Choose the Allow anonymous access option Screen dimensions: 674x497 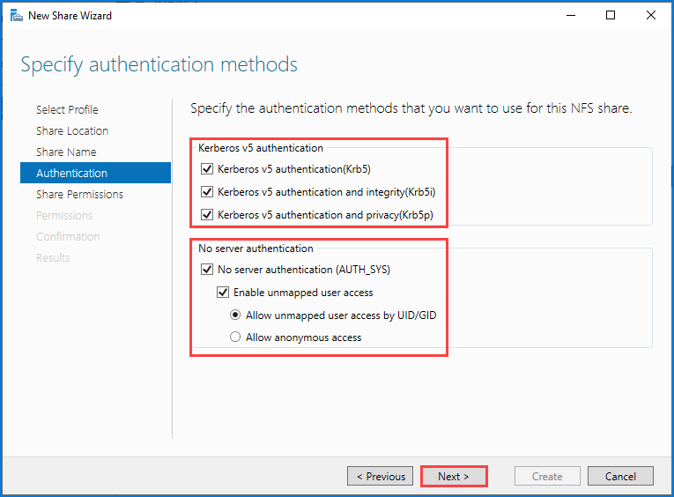[235, 338]
